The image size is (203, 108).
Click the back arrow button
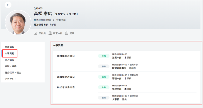tap(8, 5)
